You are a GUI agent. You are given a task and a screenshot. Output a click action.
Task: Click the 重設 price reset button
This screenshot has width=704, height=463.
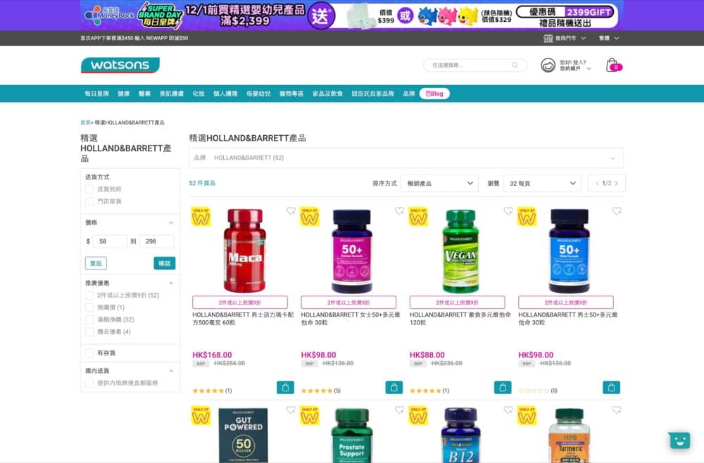click(96, 263)
